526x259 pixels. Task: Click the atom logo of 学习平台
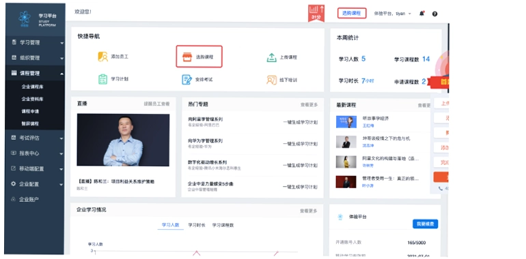[25, 18]
